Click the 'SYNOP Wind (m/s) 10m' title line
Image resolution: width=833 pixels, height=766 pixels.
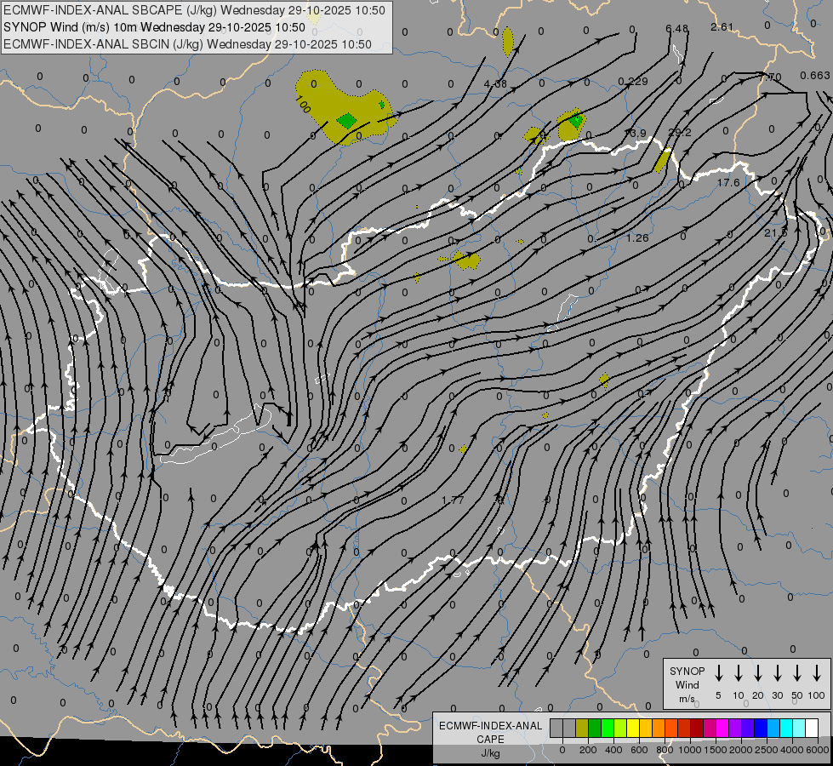(x=154, y=27)
